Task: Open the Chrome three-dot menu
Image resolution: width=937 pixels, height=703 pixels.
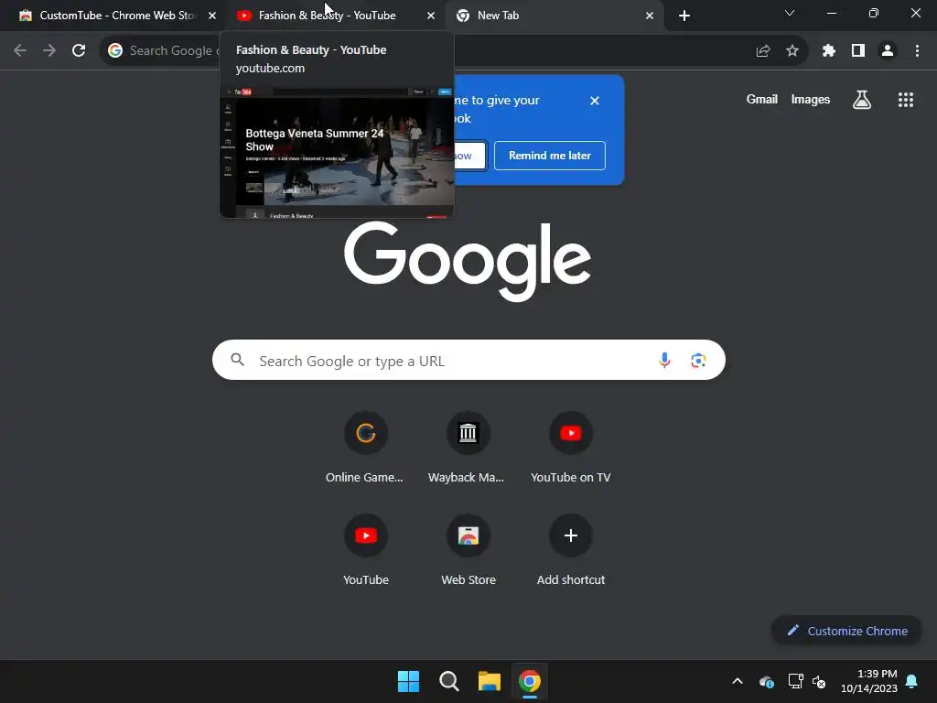Action: (x=917, y=51)
